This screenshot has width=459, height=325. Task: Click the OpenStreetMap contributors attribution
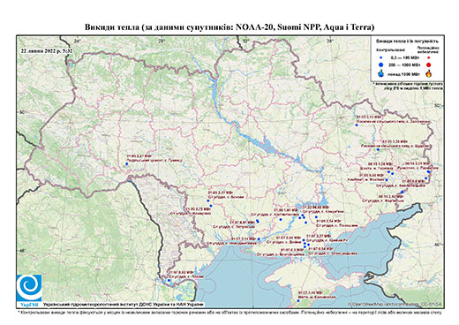pos(395,305)
